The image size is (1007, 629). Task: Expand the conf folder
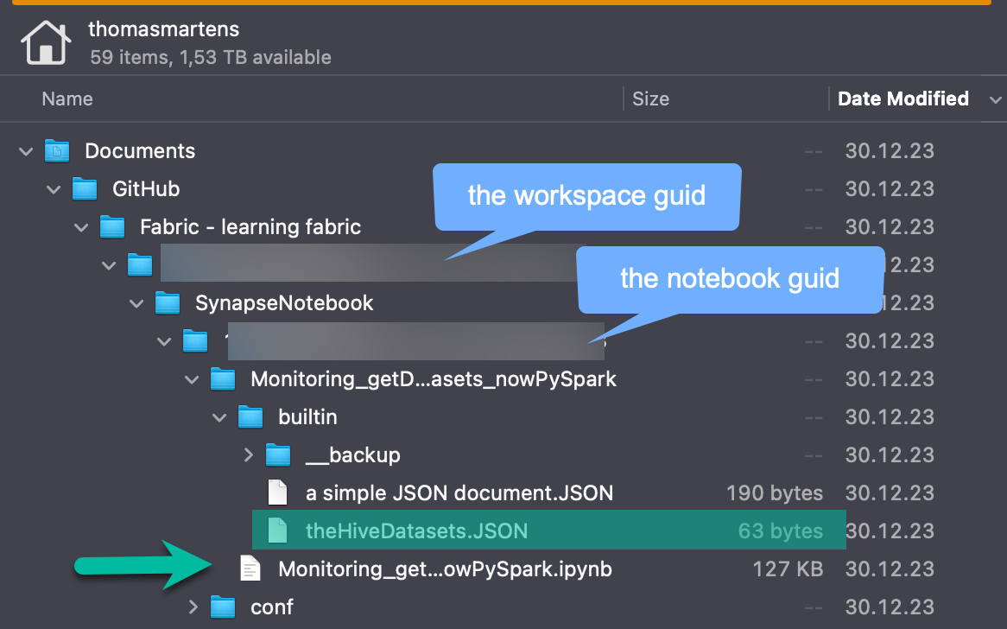tap(193, 607)
